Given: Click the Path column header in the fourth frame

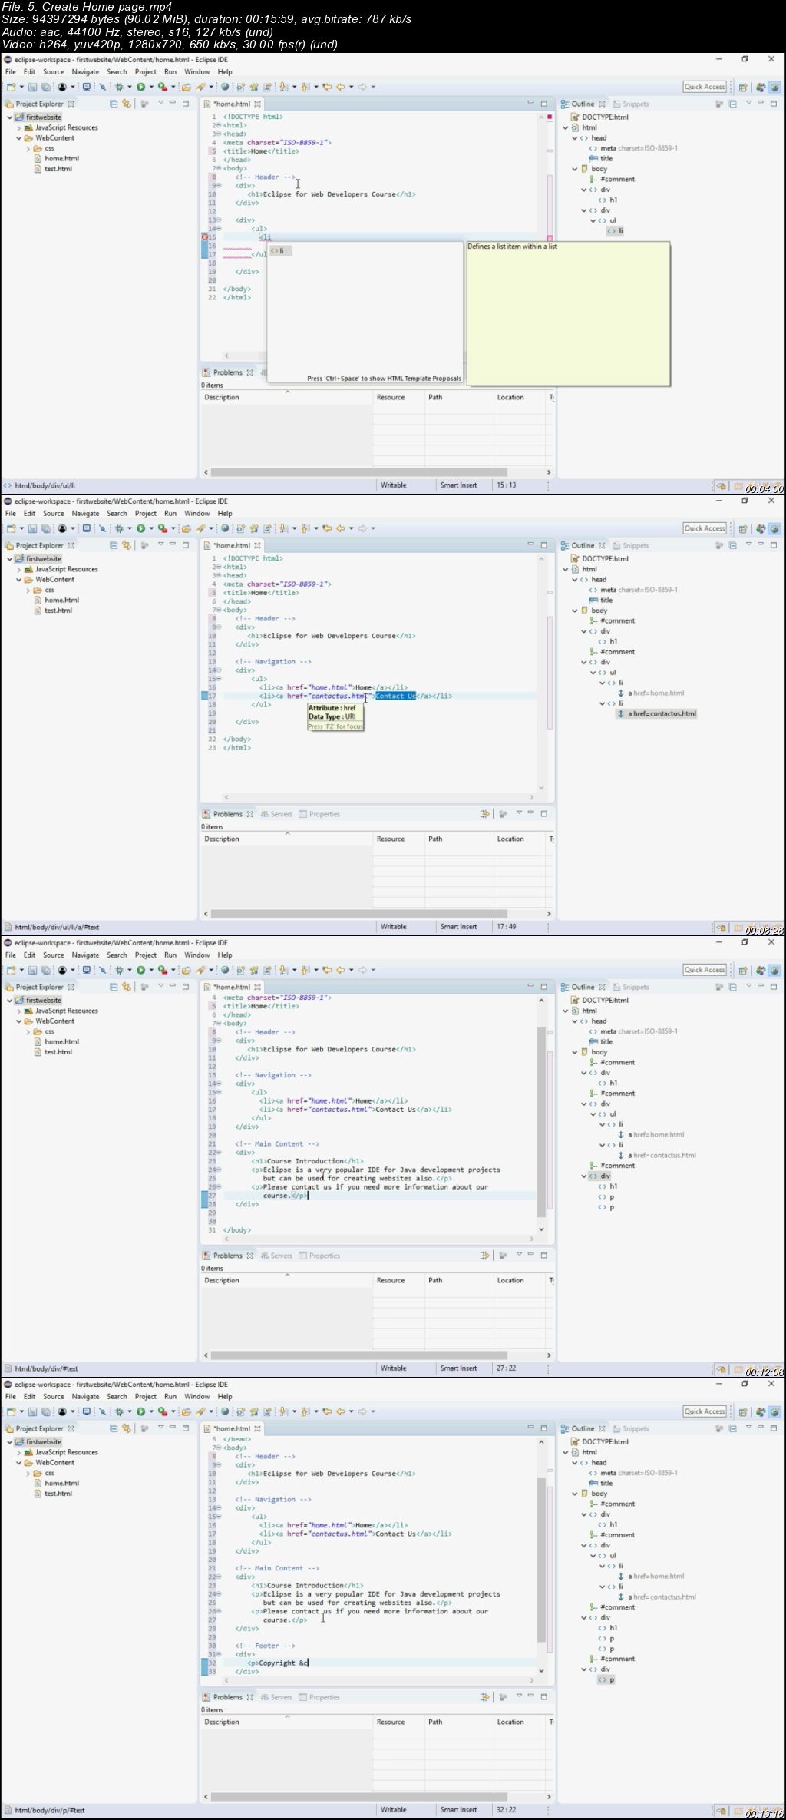Looking at the screenshot, I should pyautogui.click(x=459, y=1722).
